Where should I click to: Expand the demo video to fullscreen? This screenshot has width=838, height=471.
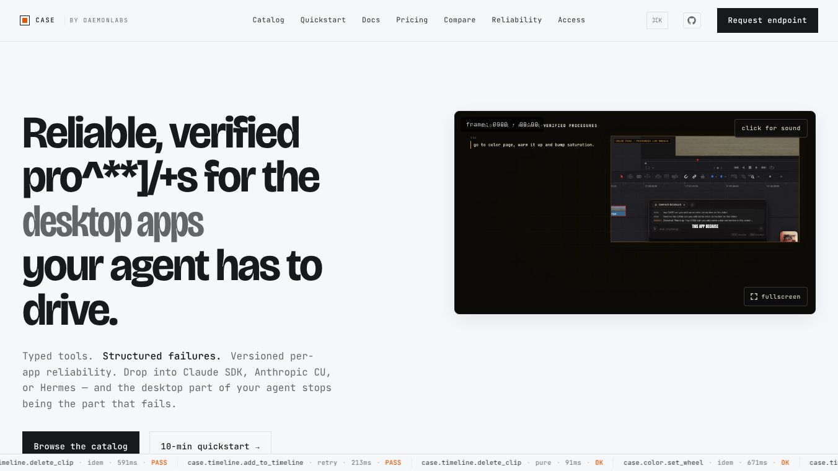click(x=775, y=297)
